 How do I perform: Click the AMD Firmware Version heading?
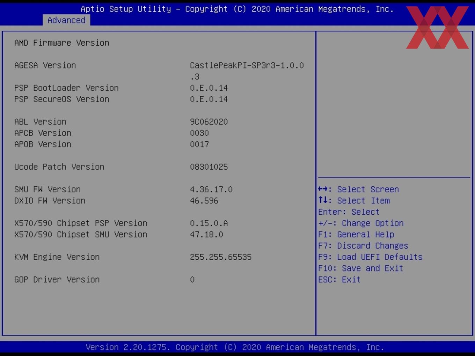[62, 43]
